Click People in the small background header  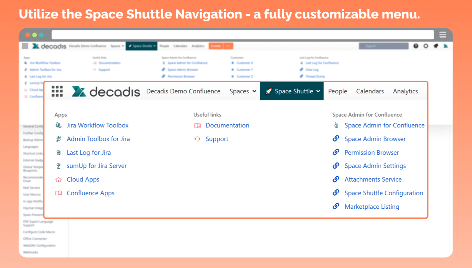pos(164,46)
